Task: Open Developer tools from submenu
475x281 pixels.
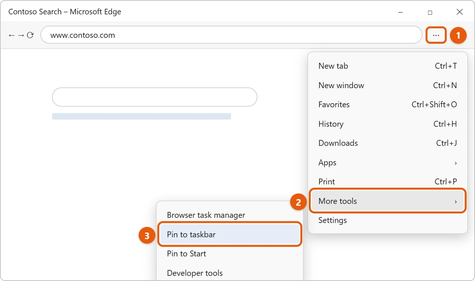Action: pyautogui.click(x=230, y=273)
